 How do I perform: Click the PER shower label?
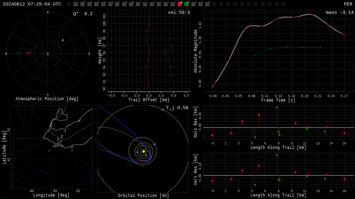click(x=348, y=4)
